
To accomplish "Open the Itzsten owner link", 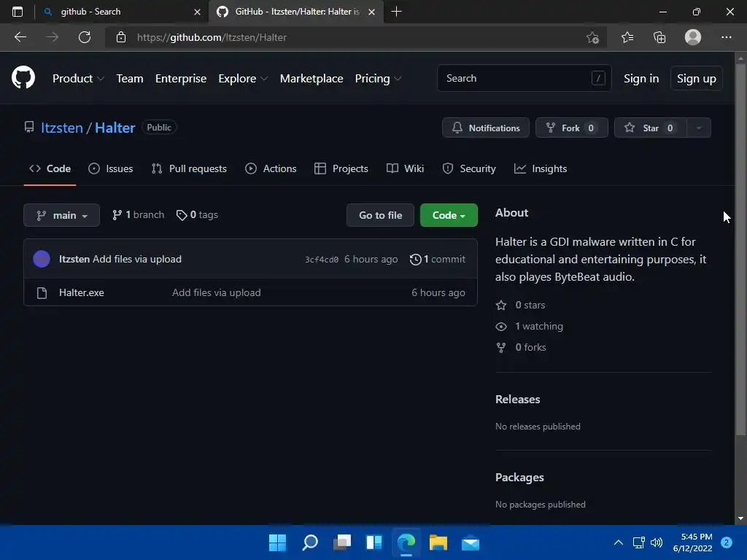I will click(62, 128).
